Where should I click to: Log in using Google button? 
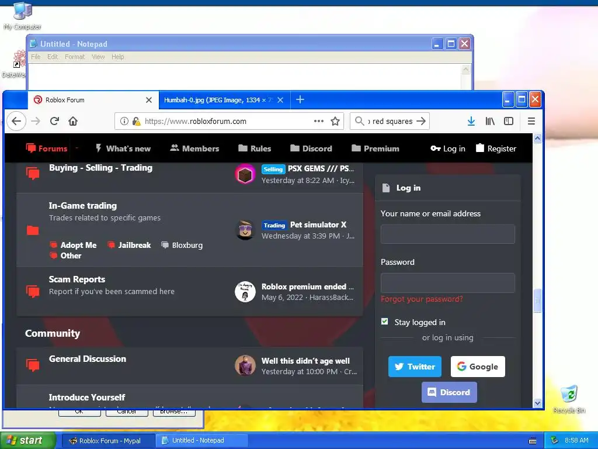(478, 367)
